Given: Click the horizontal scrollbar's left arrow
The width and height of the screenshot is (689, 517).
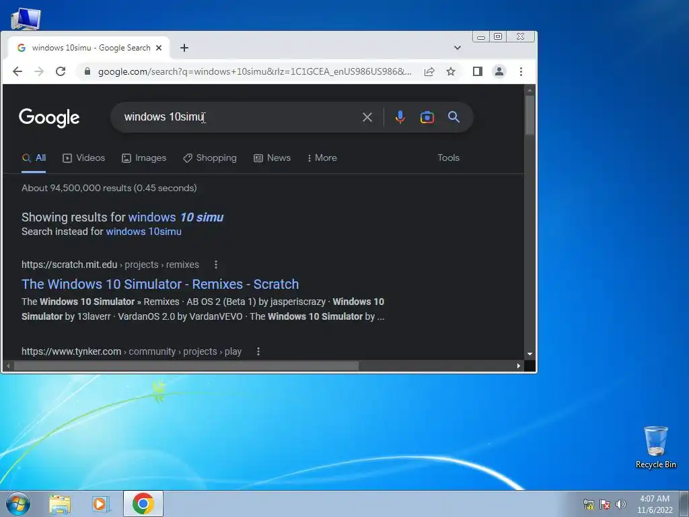Looking at the screenshot, I should (x=8, y=366).
